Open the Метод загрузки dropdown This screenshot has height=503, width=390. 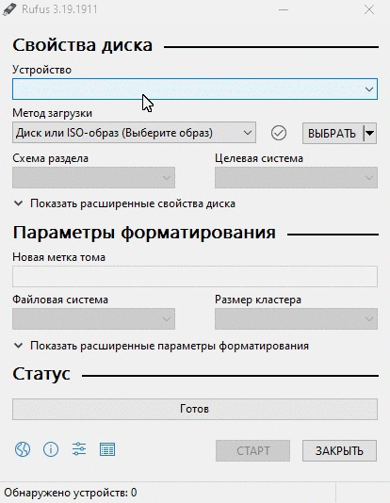point(134,133)
